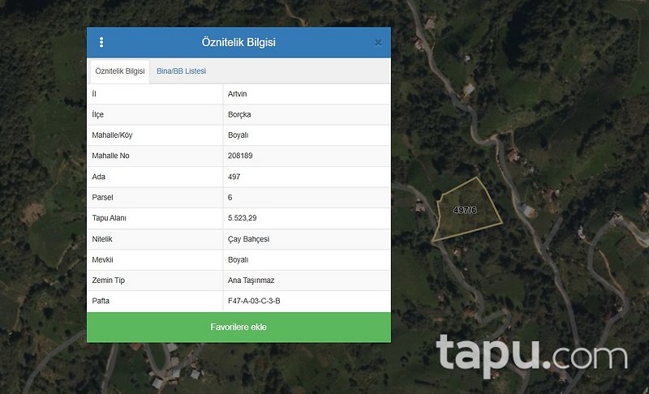Select the Artvin value in İl row

(x=237, y=94)
